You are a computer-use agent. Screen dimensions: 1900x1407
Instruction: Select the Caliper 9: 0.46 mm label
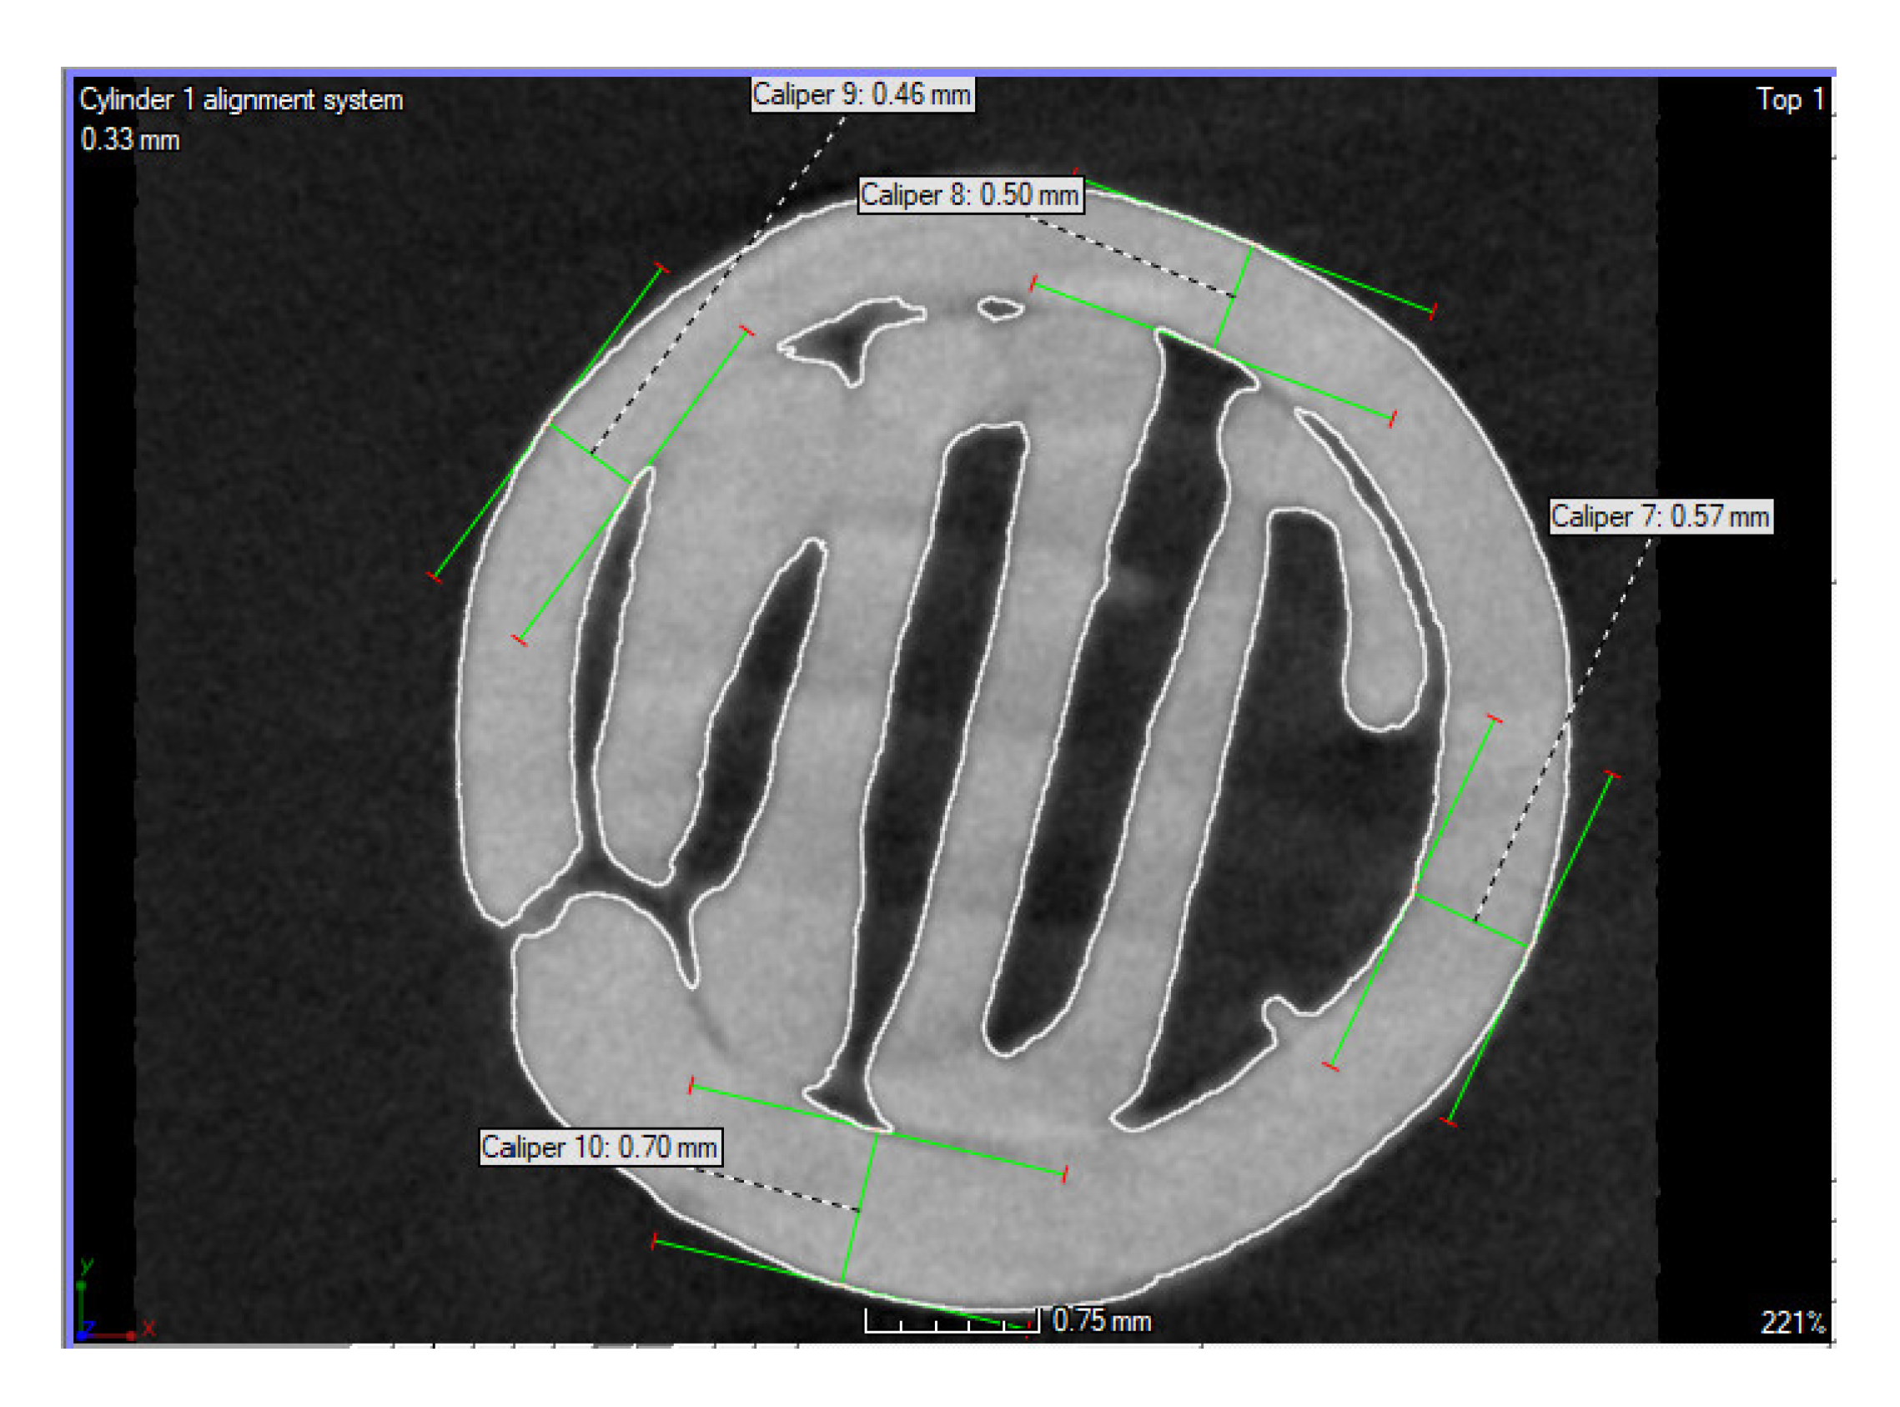pos(861,94)
